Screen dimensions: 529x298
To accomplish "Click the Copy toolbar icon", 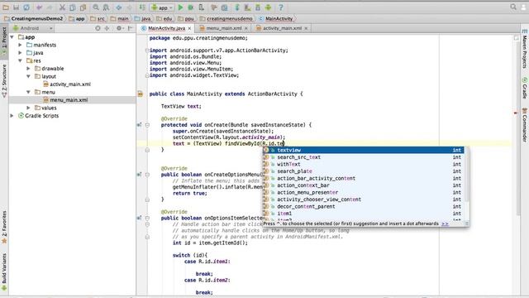I will coord(73,7).
